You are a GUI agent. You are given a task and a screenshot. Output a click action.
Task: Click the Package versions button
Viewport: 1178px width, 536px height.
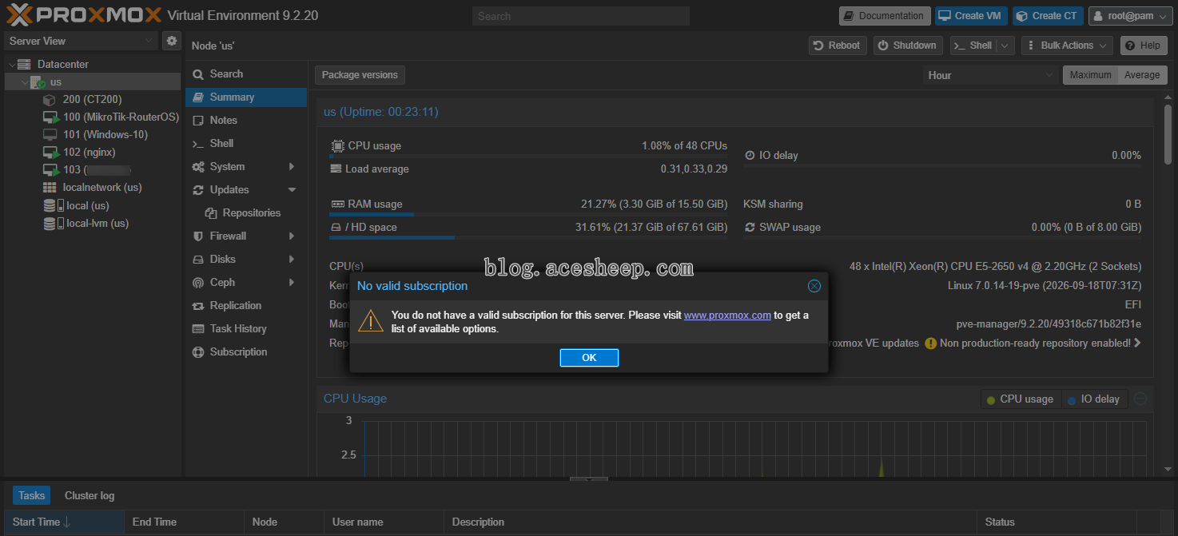[360, 75]
